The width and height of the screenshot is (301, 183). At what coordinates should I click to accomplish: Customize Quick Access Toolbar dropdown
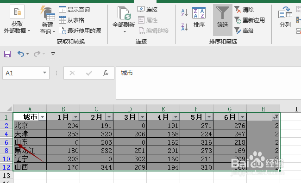coord(53,54)
